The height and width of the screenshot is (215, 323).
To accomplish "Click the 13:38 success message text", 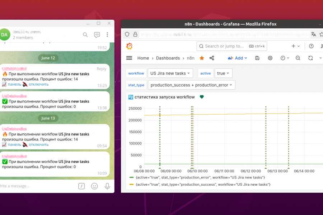I will coord(46,104).
